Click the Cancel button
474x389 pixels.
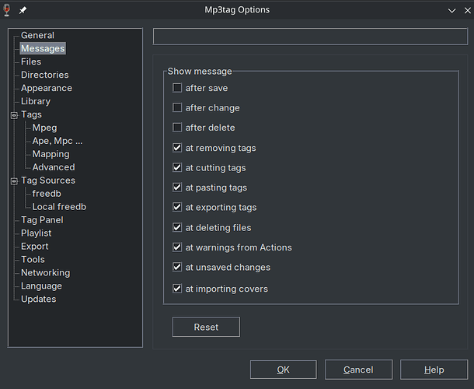pos(358,370)
